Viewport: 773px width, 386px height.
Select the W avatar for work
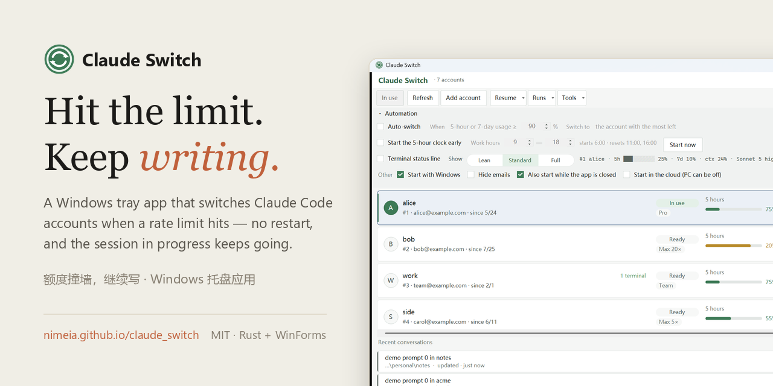(x=391, y=280)
